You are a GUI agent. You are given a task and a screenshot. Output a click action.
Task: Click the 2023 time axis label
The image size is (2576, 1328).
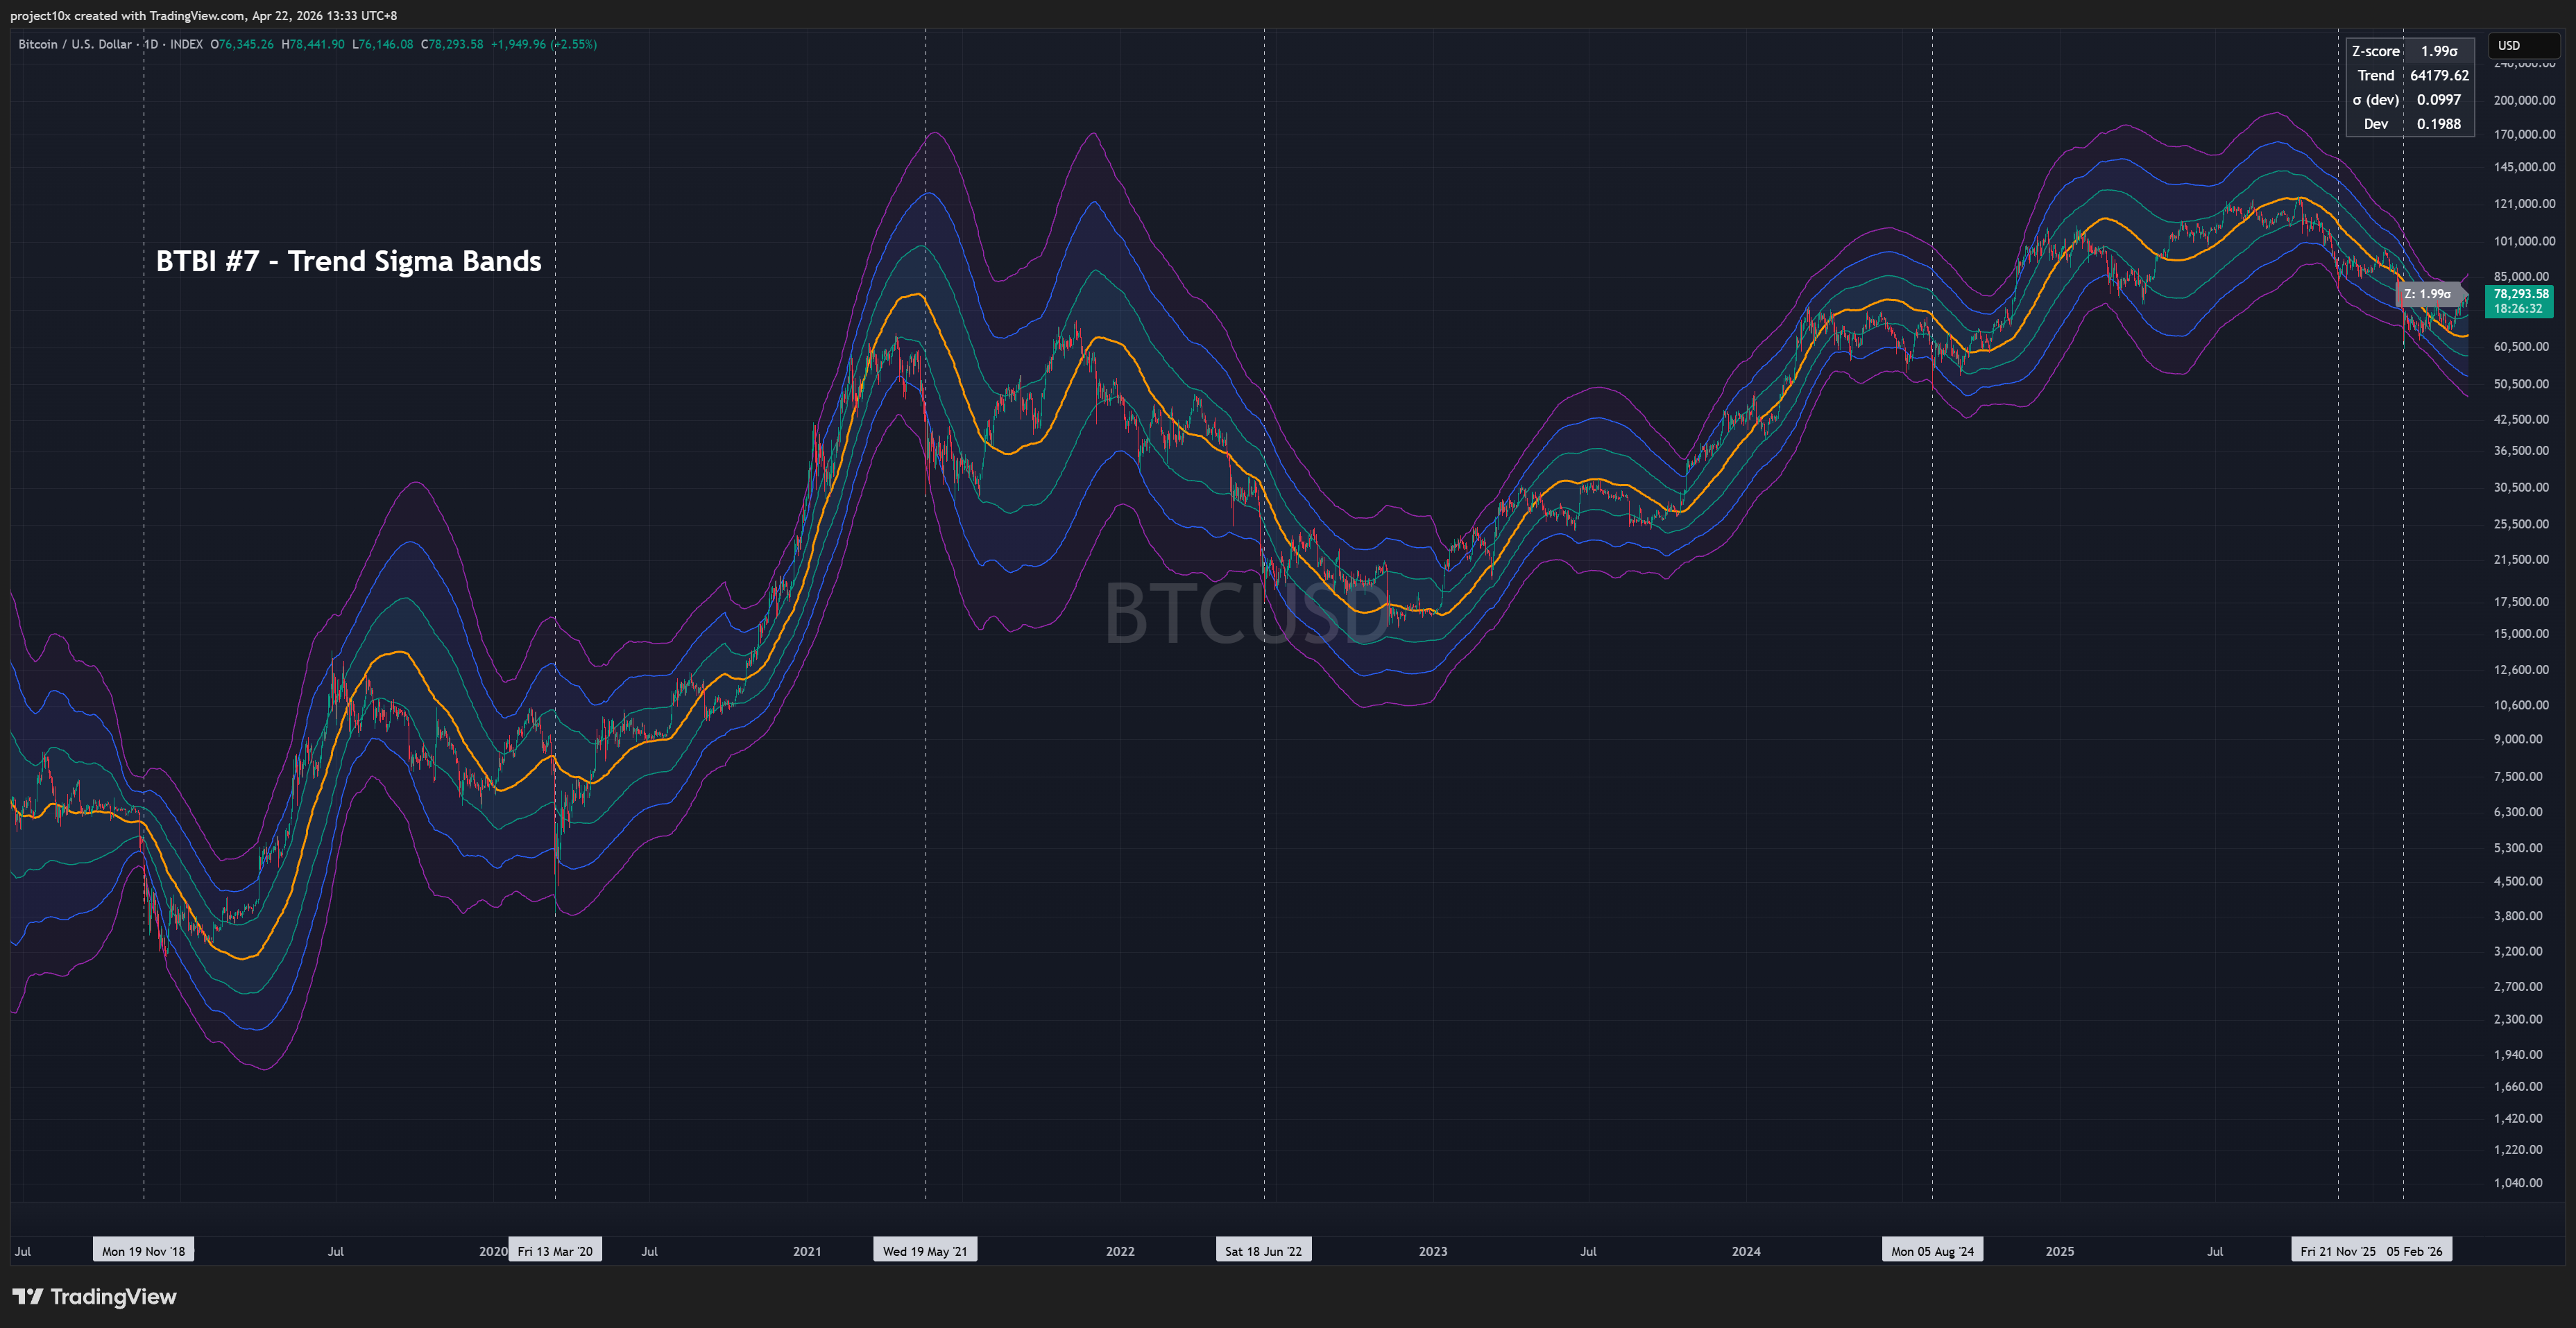pyautogui.click(x=1433, y=1251)
